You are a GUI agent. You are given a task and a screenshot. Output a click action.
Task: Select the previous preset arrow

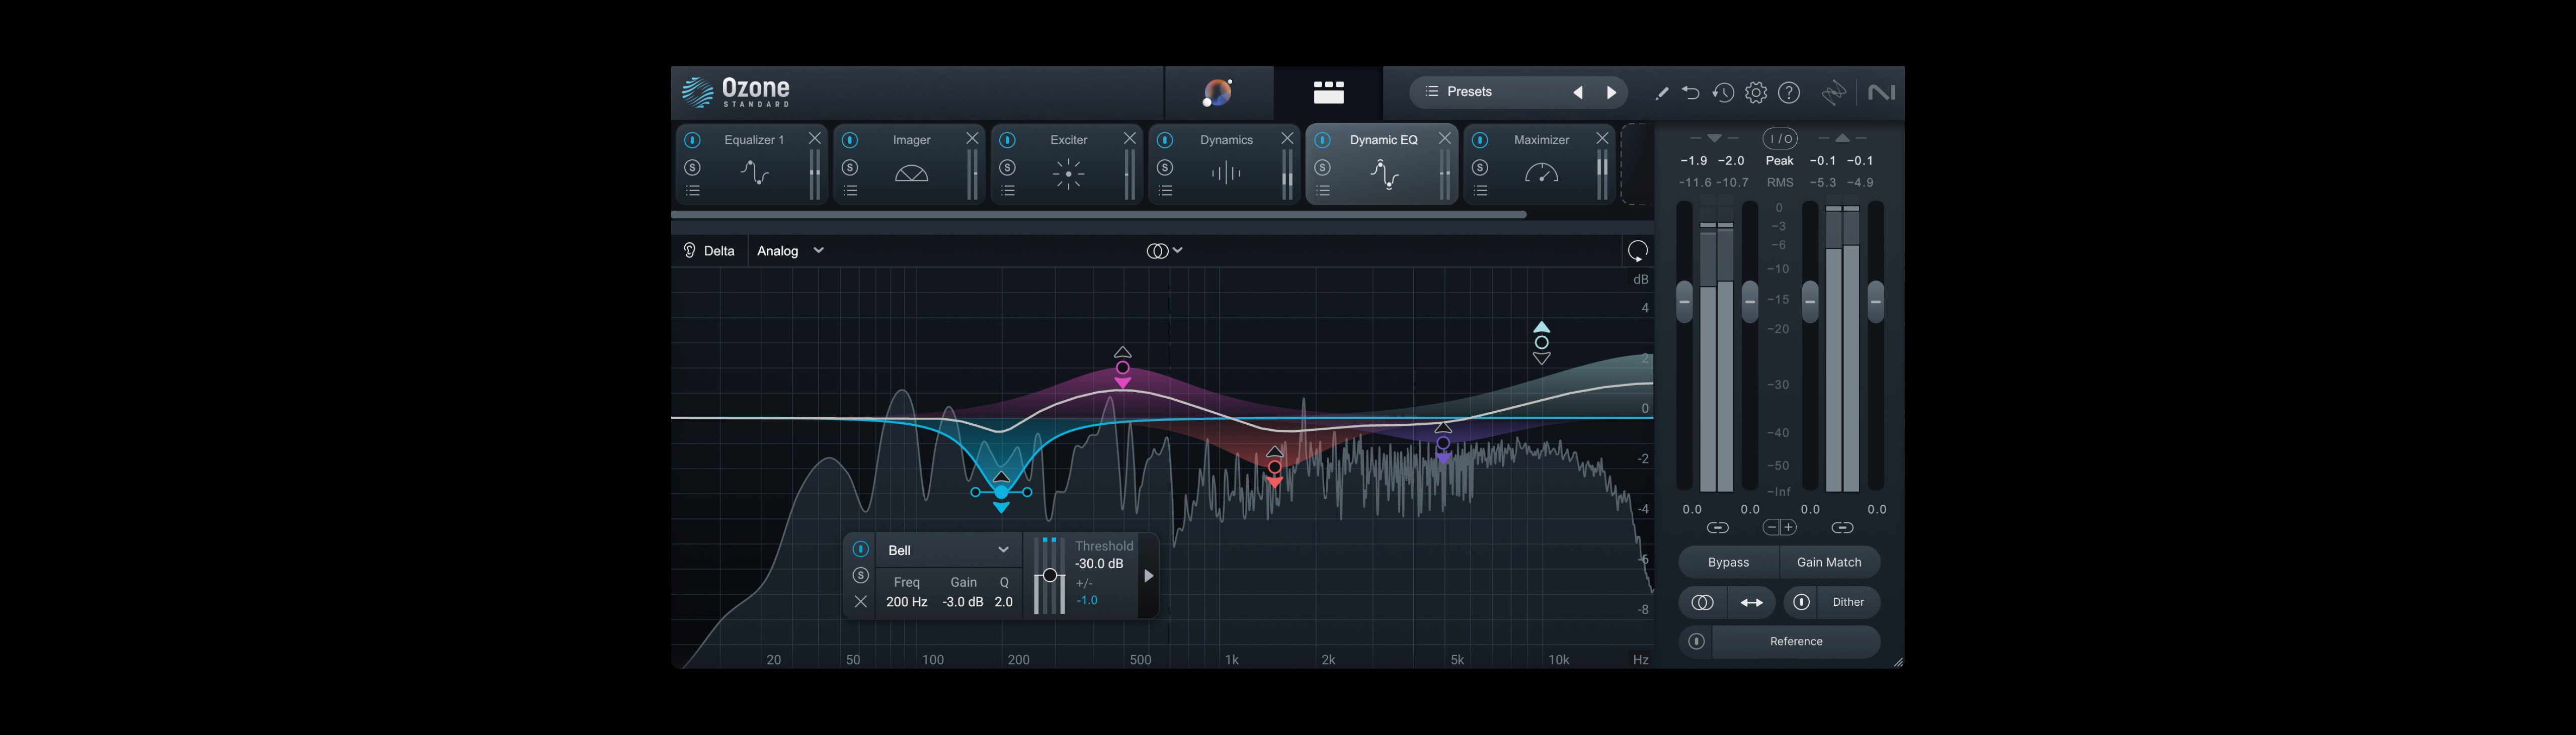(1578, 93)
